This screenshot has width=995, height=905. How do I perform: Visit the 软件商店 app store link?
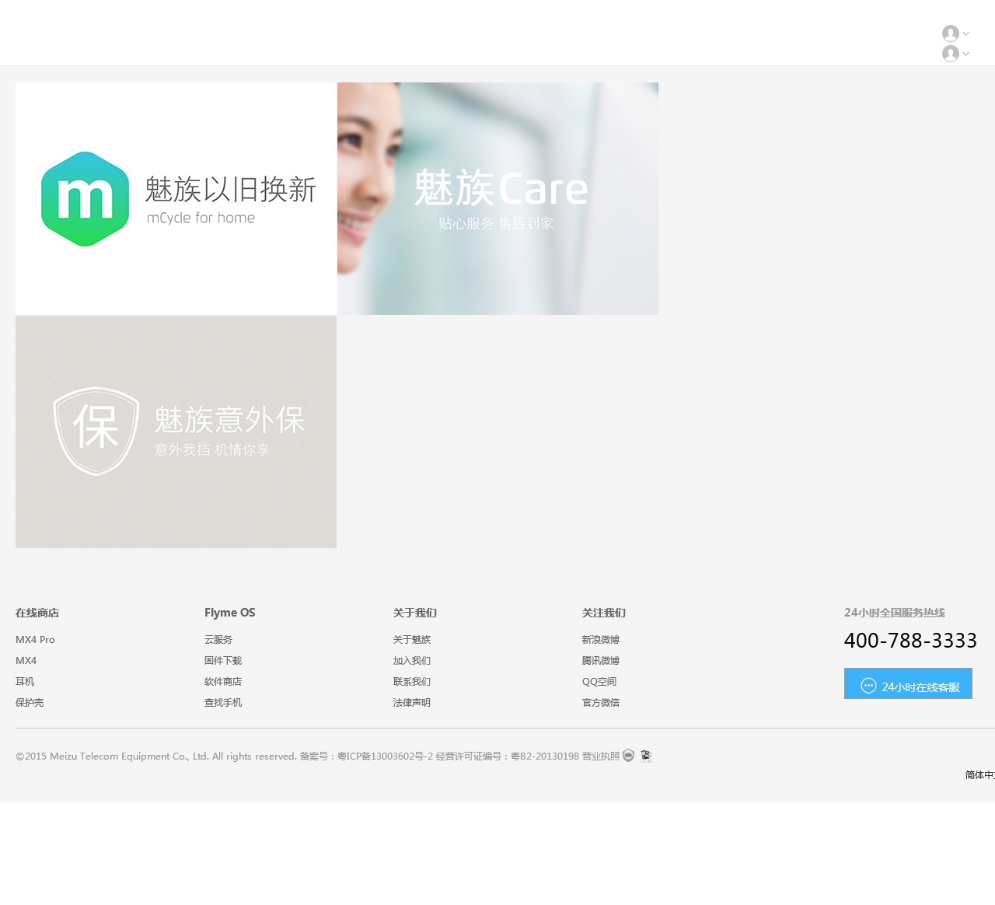tap(223, 682)
